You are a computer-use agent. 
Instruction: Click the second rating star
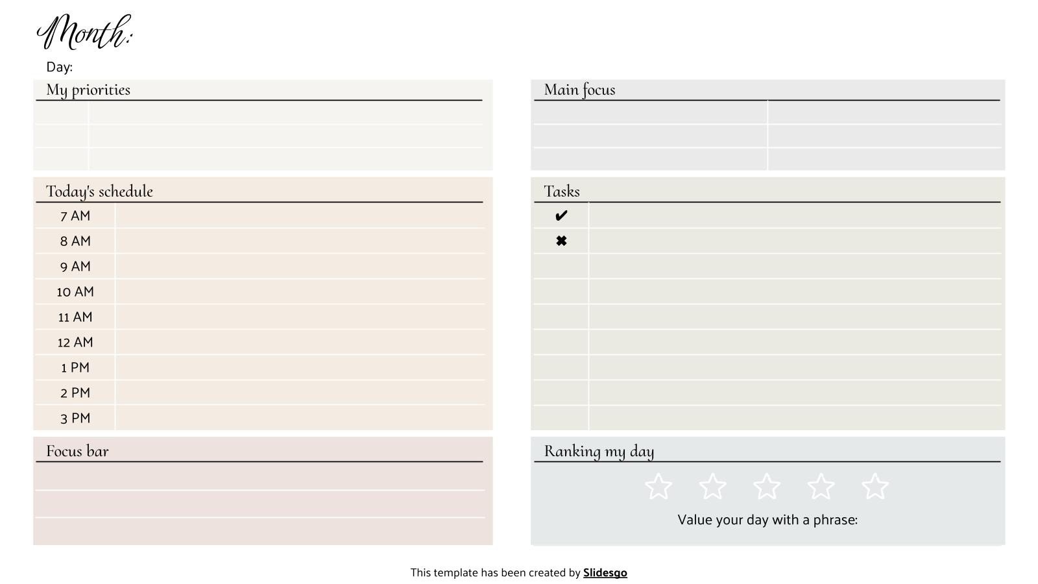712,487
